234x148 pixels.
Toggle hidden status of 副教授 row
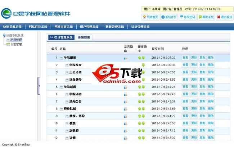point(125,131)
